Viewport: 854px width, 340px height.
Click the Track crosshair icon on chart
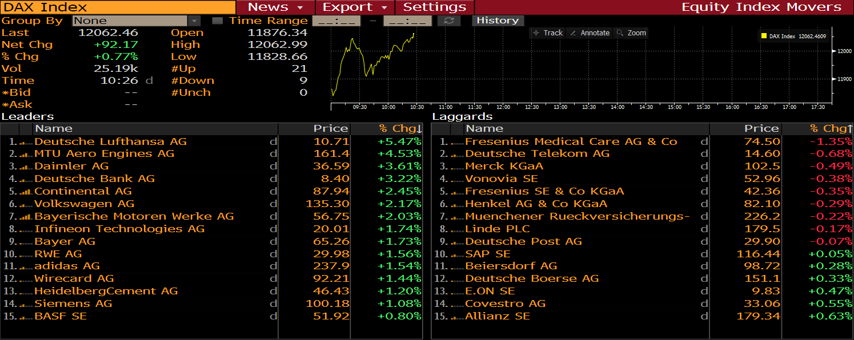click(536, 33)
